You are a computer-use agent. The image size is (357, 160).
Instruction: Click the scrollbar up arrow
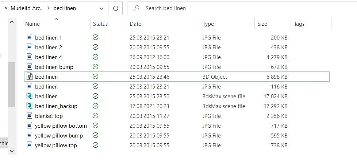tap(12, 22)
